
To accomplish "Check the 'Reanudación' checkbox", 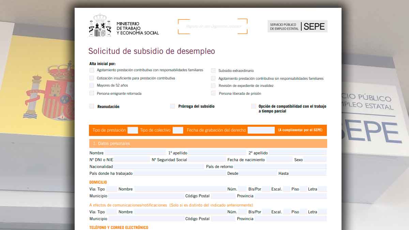I will pos(92,106).
